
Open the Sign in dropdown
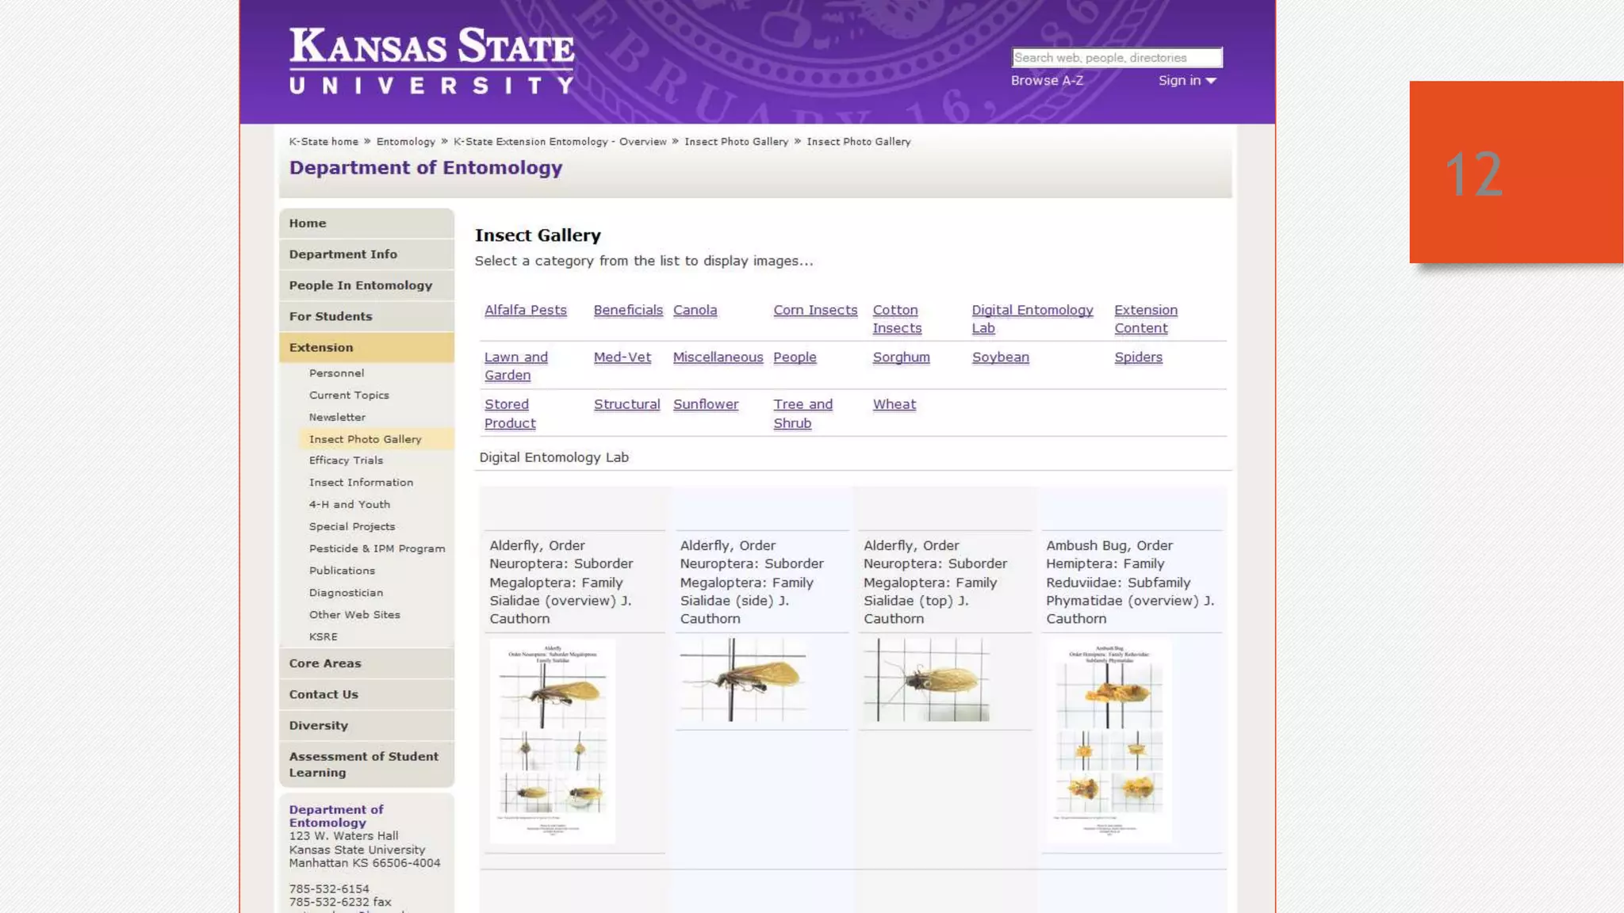pos(1186,81)
